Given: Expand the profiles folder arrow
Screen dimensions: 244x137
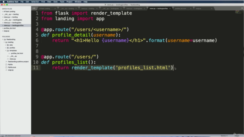Looking at the screenshot, I should tap(6, 48).
